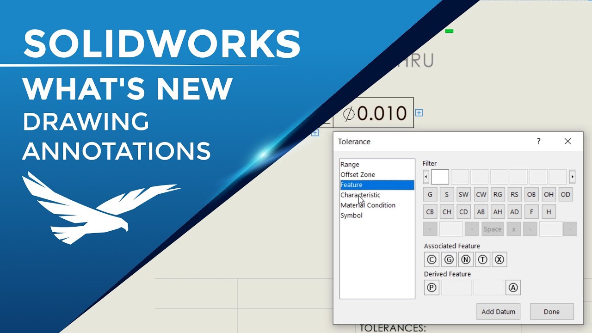Click the F feature symbol button
The width and height of the screenshot is (592, 333).
(x=531, y=212)
